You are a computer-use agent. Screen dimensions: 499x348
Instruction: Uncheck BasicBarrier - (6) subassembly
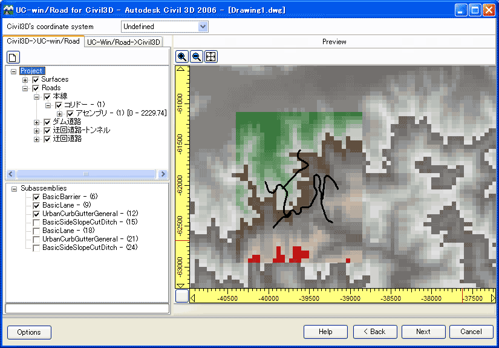pos(36,197)
